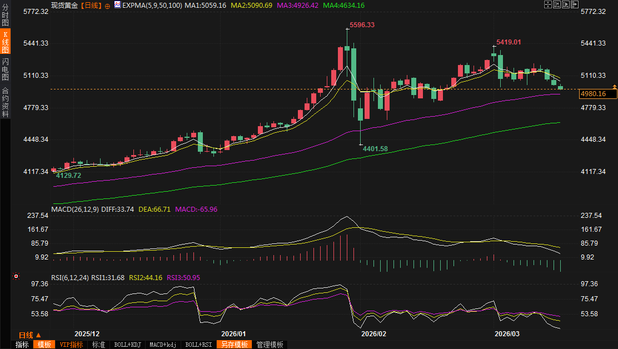Open the 闪电图 sidebar tab
This screenshot has height=349, width=618.
click(x=5, y=69)
